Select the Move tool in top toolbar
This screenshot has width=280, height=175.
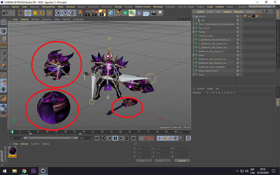[28, 13]
